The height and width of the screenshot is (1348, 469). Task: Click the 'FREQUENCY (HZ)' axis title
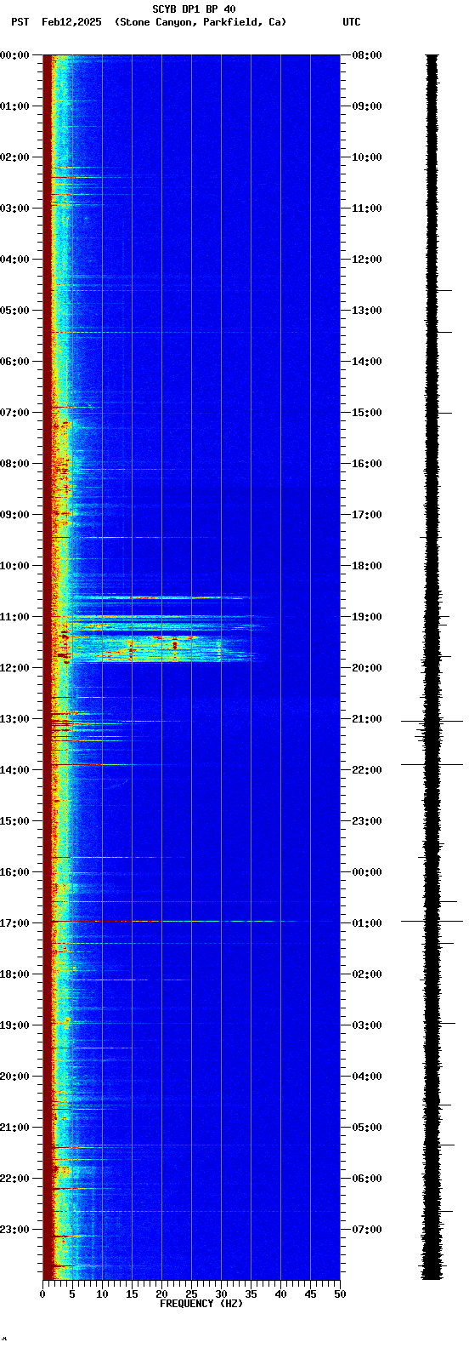coord(201,1304)
